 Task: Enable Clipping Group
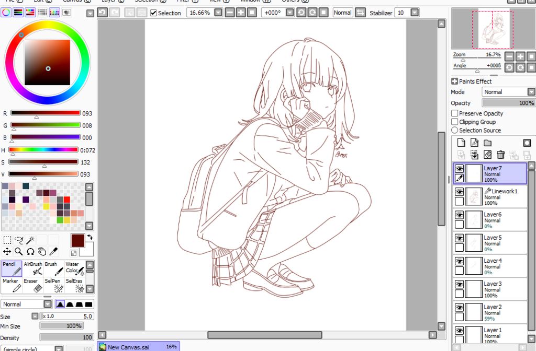pos(455,122)
